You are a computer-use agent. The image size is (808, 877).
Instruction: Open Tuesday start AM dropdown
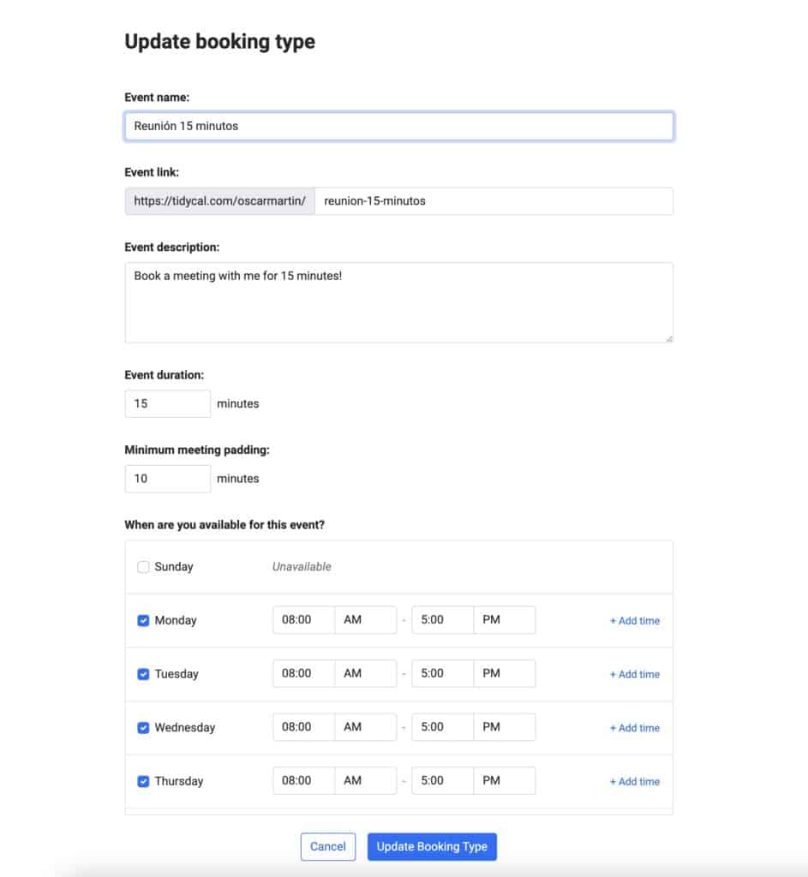click(366, 673)
